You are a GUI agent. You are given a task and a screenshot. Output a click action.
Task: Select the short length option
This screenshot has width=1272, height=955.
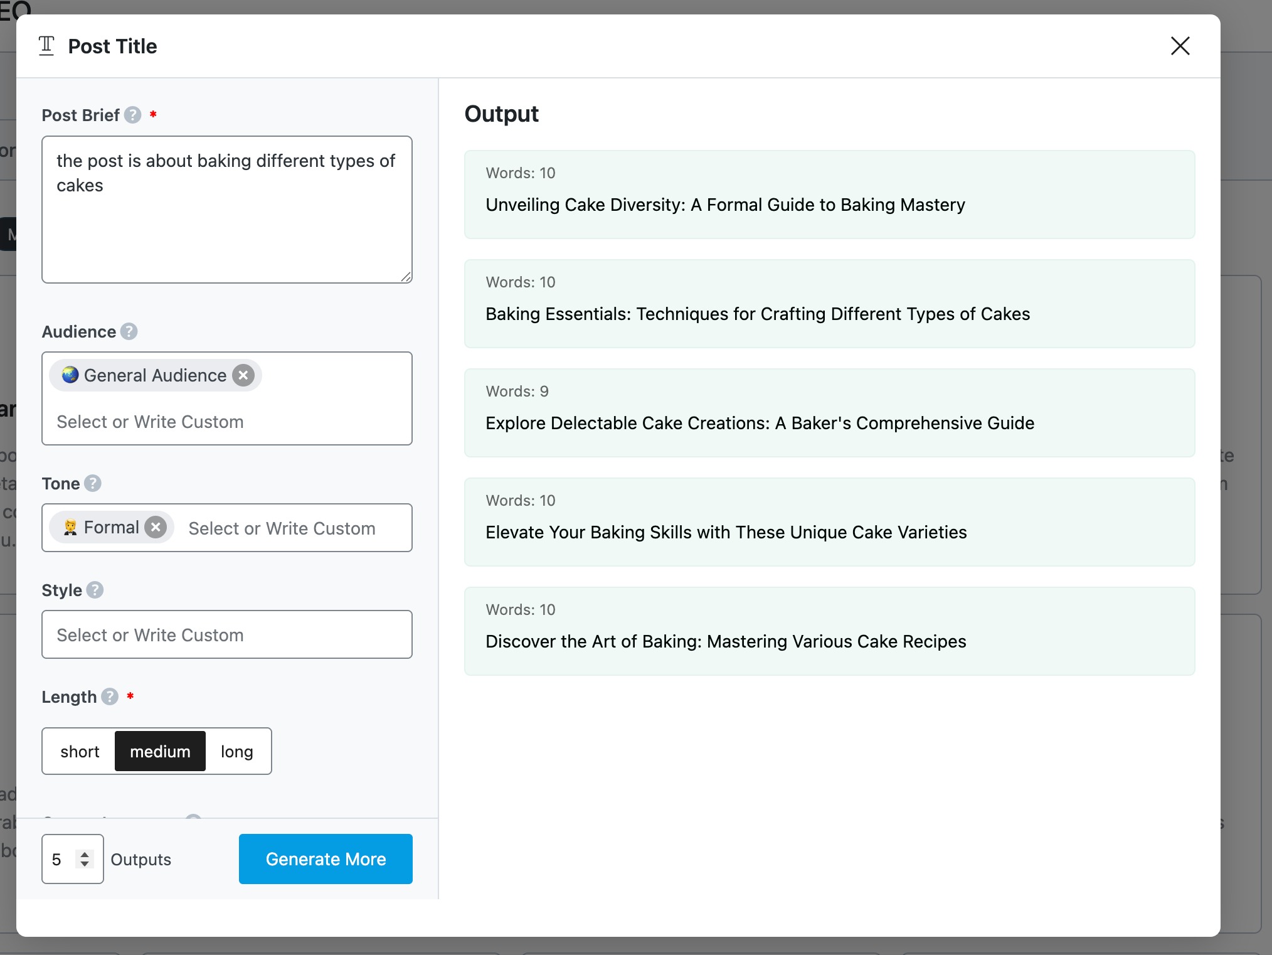[80, 751]
